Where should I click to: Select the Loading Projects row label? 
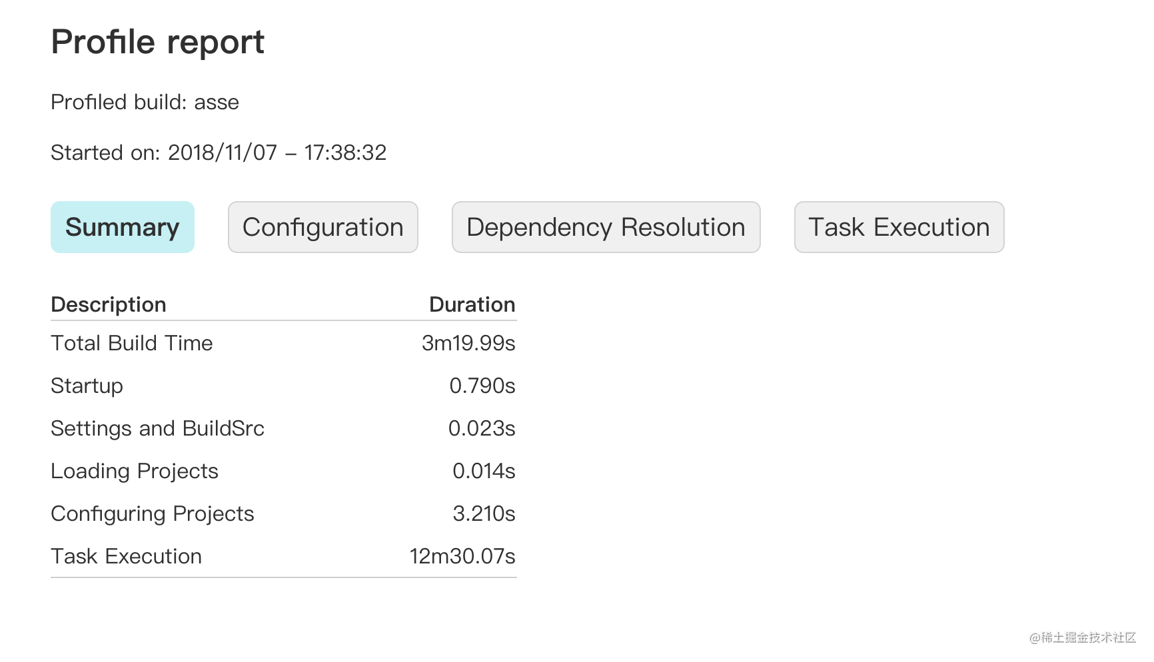135,472
